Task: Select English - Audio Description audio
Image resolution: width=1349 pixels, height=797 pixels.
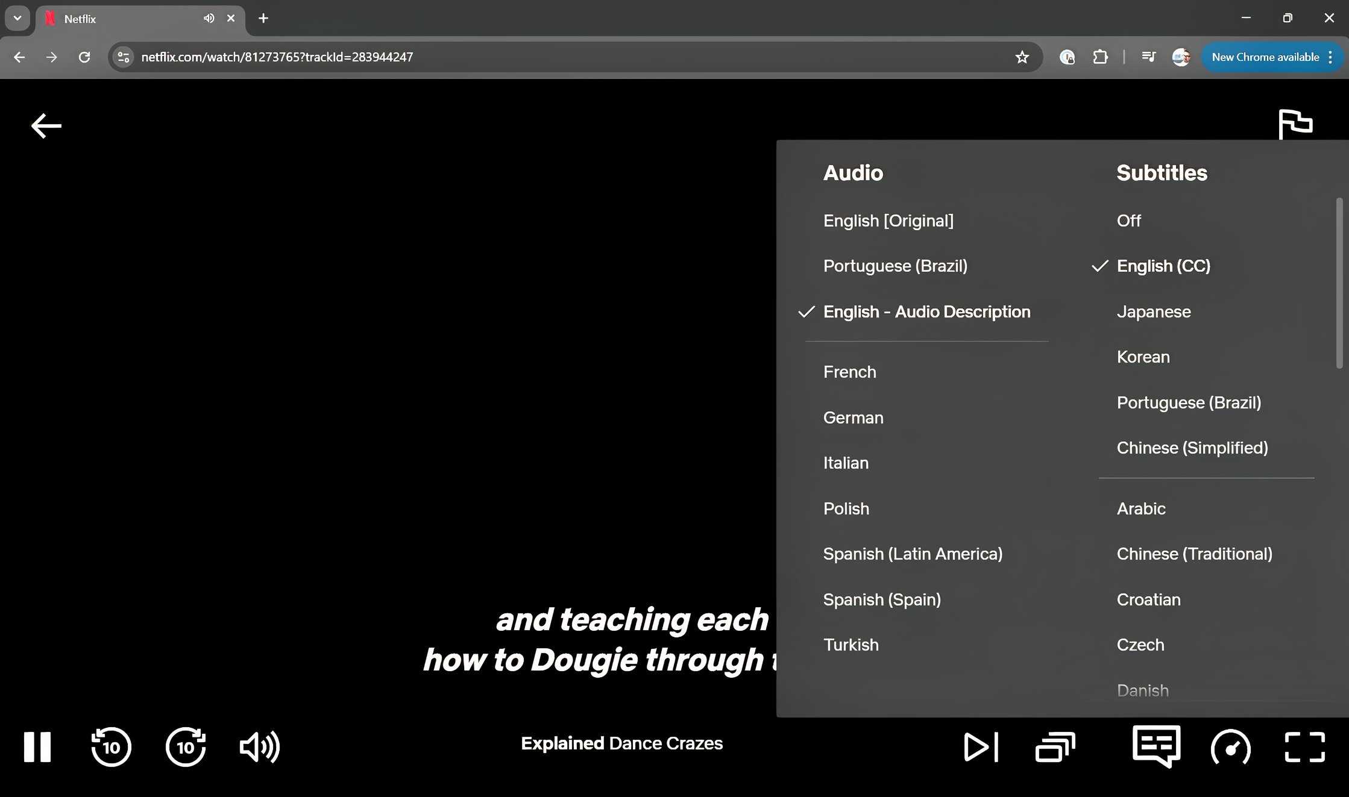Action: tap(926, 312)
